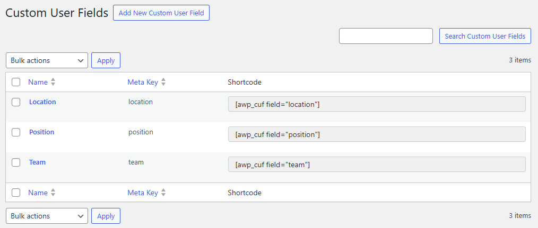Sort by the top Meta Key header link
This screenshot has width=538, height=228.
coord(143,83)
